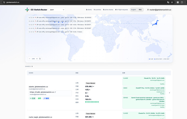Click the 连接 connect button for xieche share
This screenshot has height=119, width=187.
33,98
